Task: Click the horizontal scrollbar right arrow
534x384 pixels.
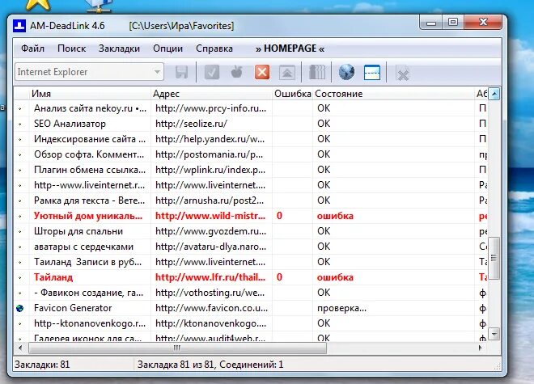Action: point(480,348)
